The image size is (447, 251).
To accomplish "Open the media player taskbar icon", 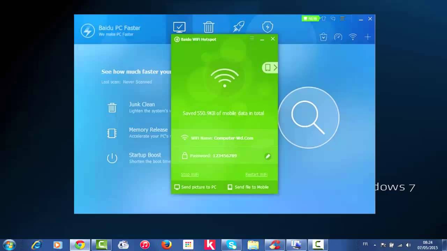I will point(58,245).
